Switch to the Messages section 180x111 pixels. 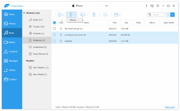tap(12, 61)
